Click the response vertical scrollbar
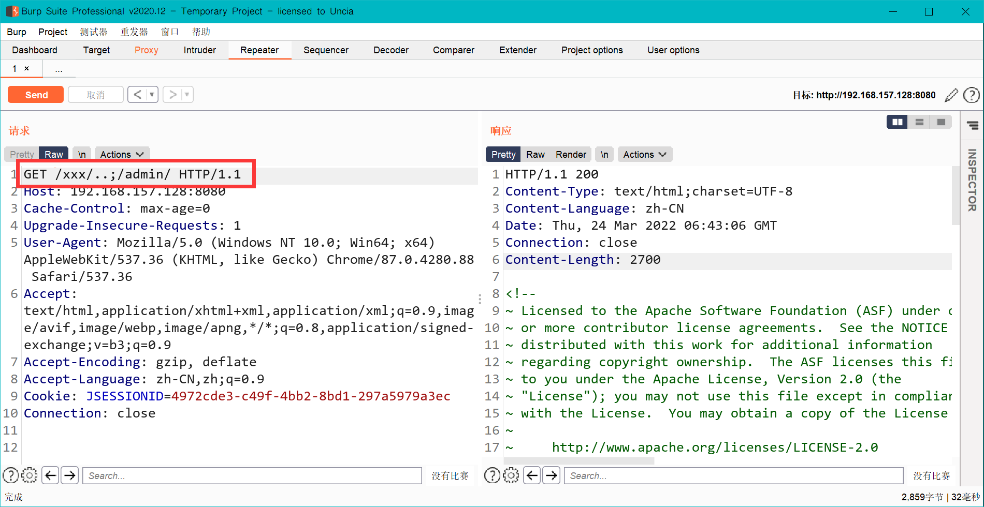984x507 pixels. pos(956,196)
